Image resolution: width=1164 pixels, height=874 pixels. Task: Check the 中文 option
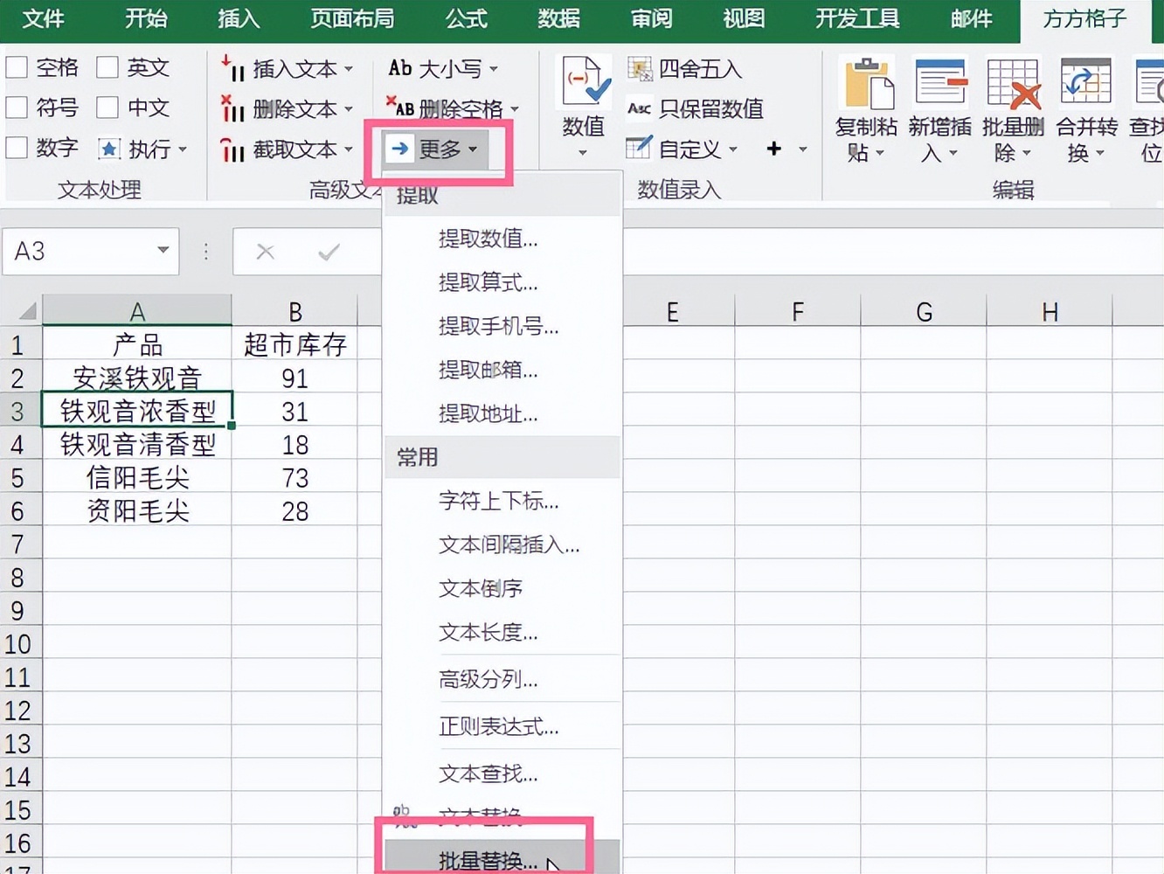(108, 108)
